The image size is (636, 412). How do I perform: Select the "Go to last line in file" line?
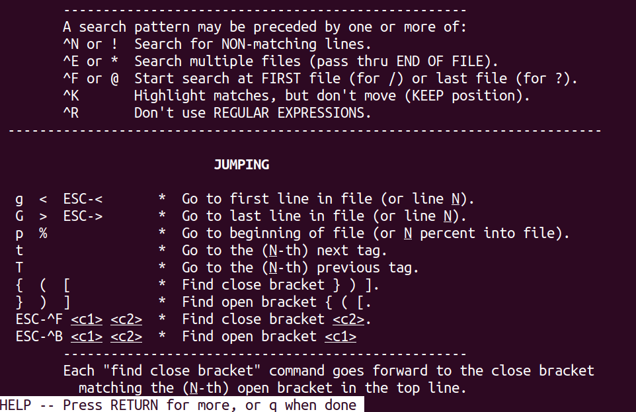tap(325, 216)
